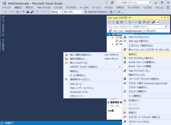Select 既存の項目(G)... menu entry
The image size is (171, 125).
point(92,59)
